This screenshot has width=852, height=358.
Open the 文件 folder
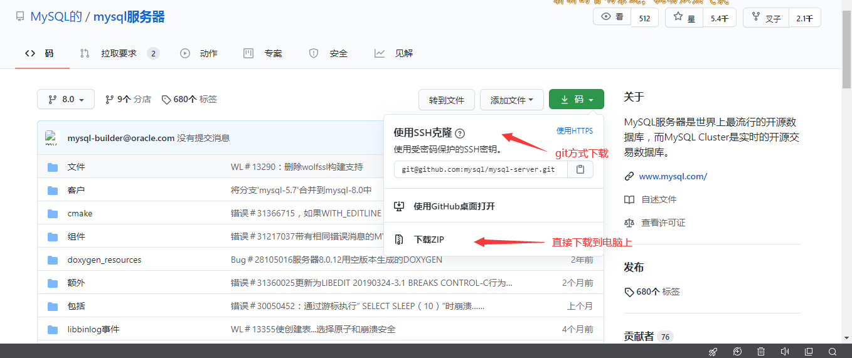pos(76,167)
